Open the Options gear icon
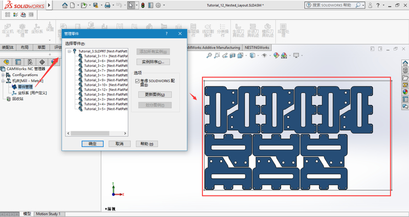The image size is (409, 217). [x=157, y=6]
